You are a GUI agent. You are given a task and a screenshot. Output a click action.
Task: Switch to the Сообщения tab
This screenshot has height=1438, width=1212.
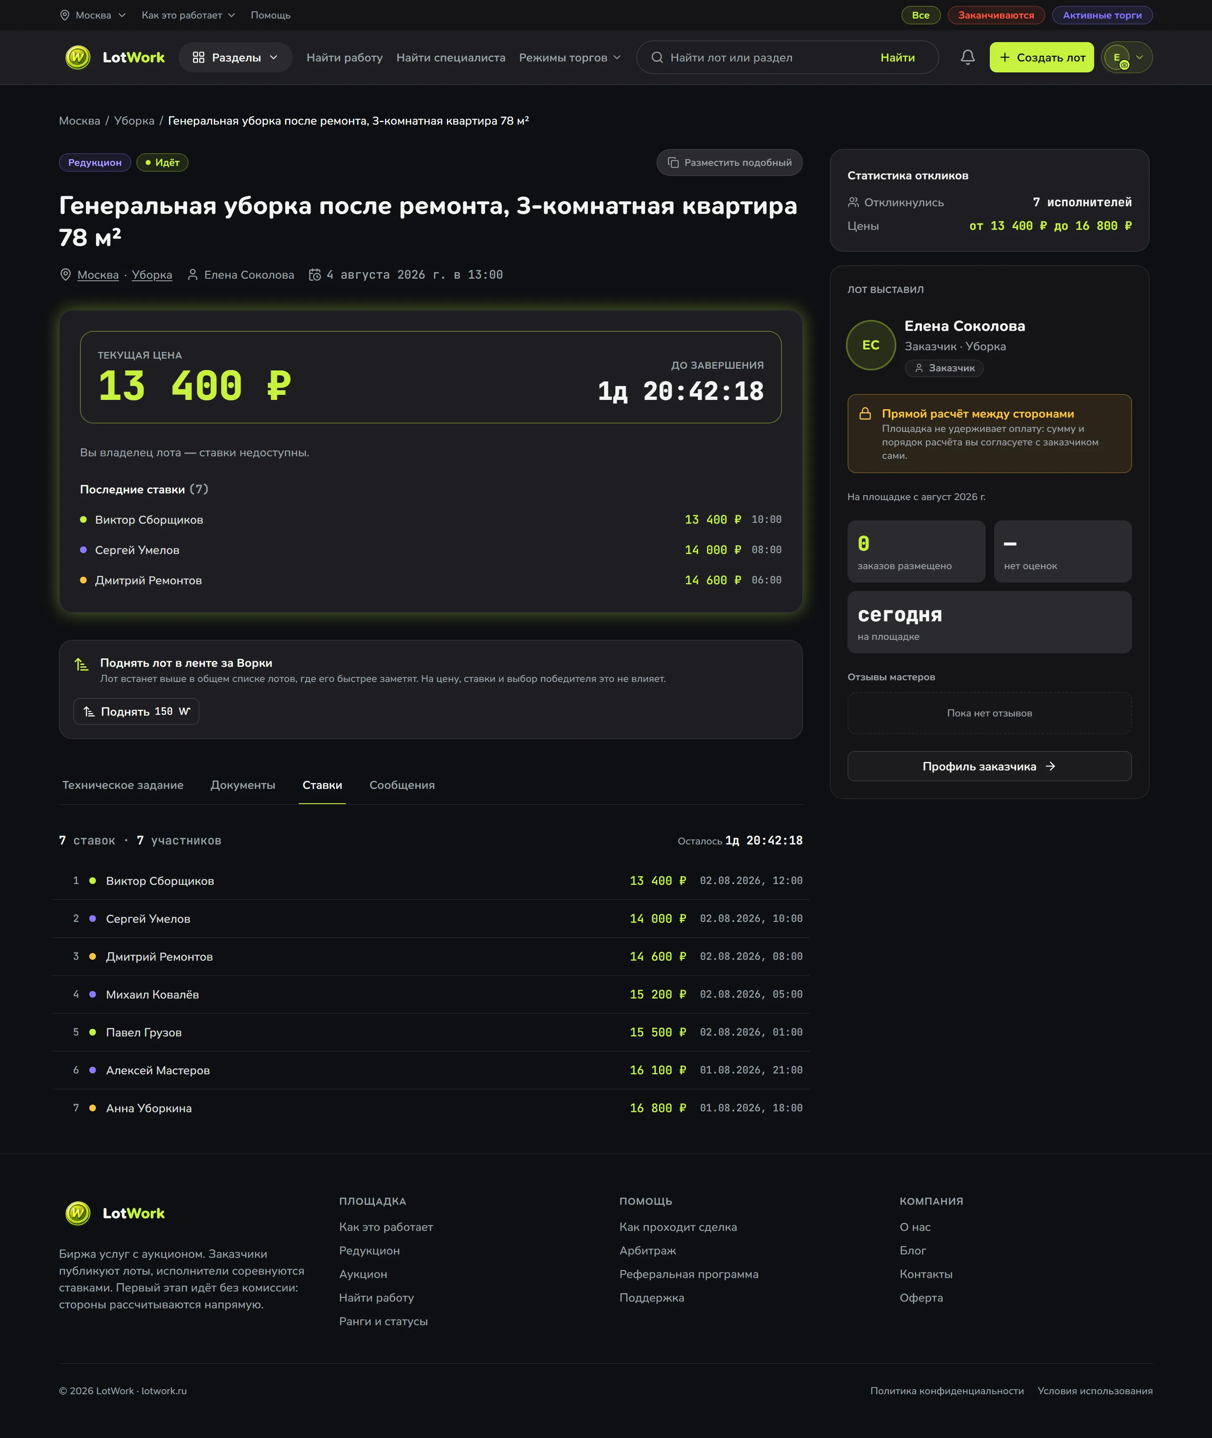click(402, 785)
